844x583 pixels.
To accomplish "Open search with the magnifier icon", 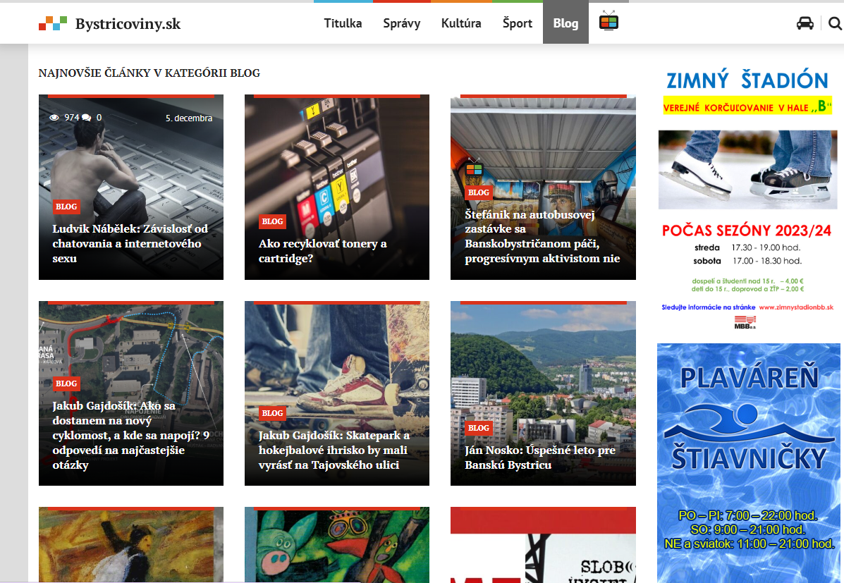I will click(835, 23).
